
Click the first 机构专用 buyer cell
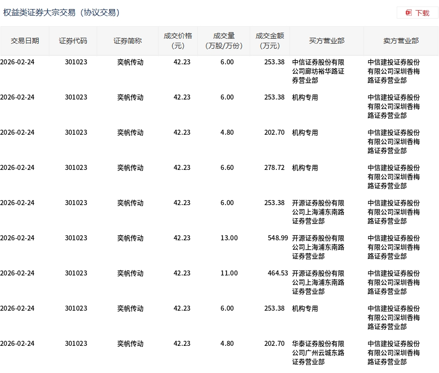pos(305,98)
